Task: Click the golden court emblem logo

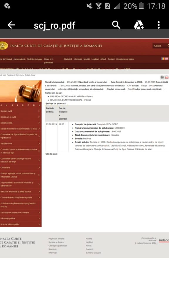Action: 4,46
